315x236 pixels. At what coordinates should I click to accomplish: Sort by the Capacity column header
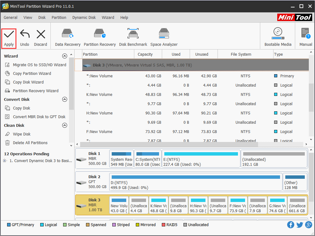pos(148,54)
